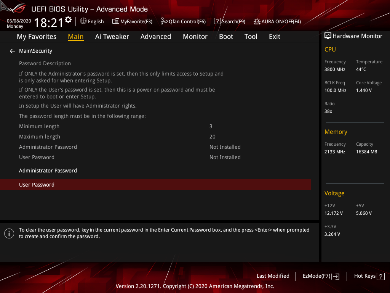Click the Minimum length value 3
The height and width of the screenshot is (293, 390).
(211, 127)
